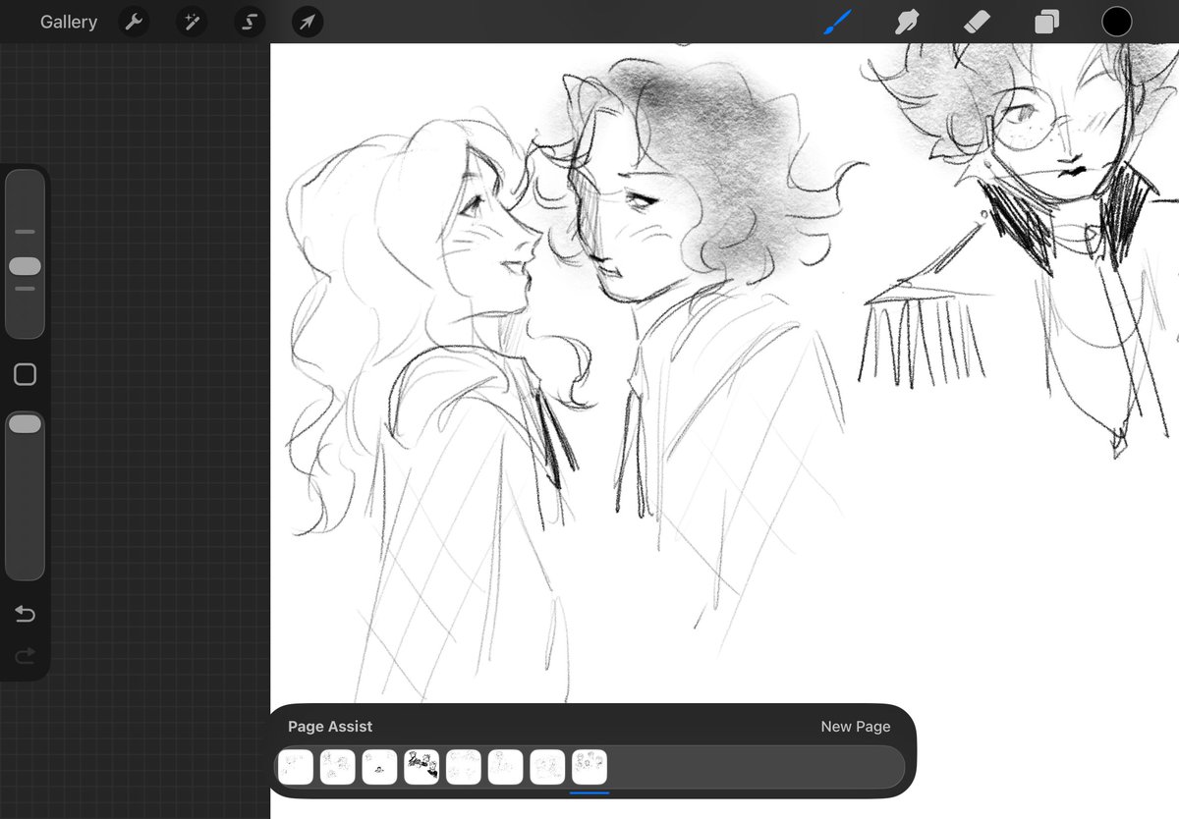Open the Layers panel

[1047, 22]
